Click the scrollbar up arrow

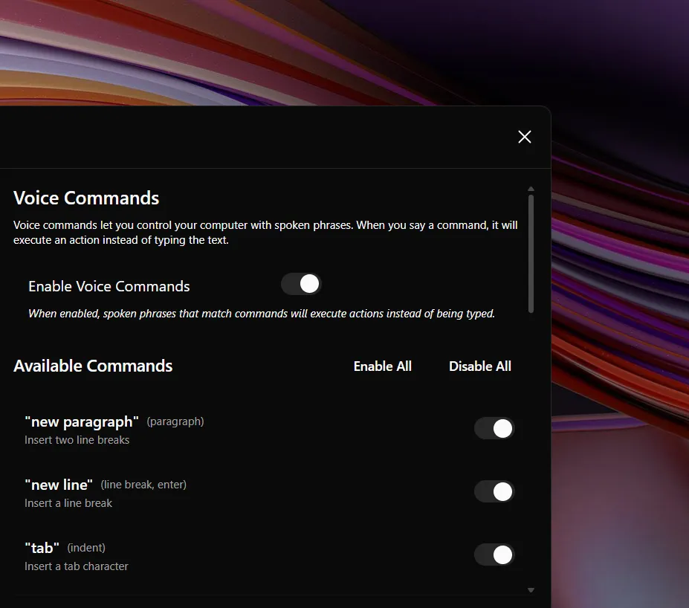tap(531, 190)
